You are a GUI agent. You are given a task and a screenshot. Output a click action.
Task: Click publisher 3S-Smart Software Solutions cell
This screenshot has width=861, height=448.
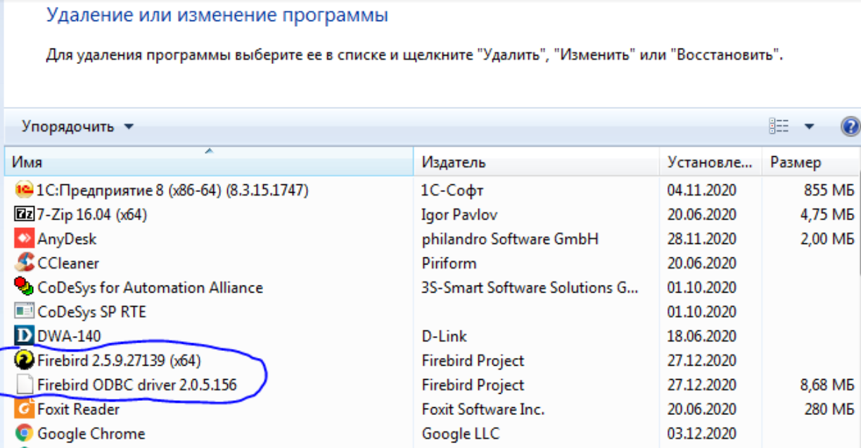tap(530, 288)
